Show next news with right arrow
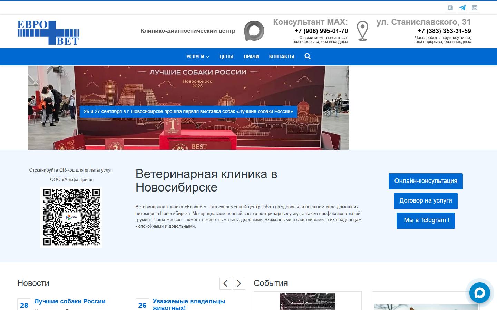The width and height of the screenshot is (497, 310). 239,283
